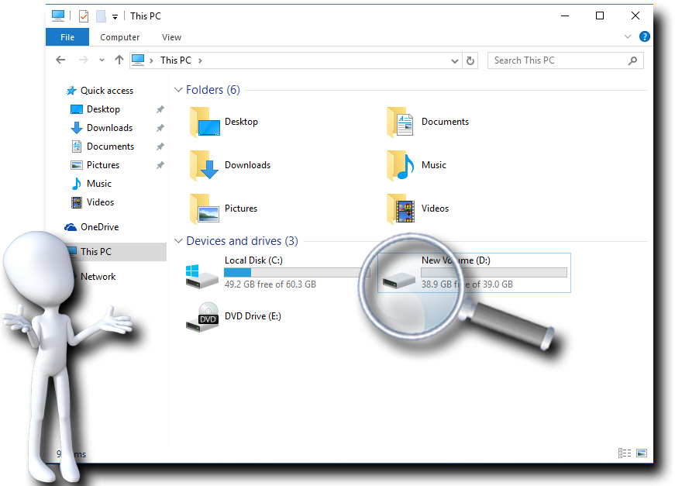Select OneDrive in the navigation pane
The width and height of the screenshot is (675, 486).
point(98,227)
